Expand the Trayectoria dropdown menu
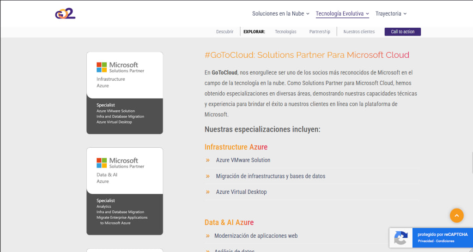 tap(391, 14)
